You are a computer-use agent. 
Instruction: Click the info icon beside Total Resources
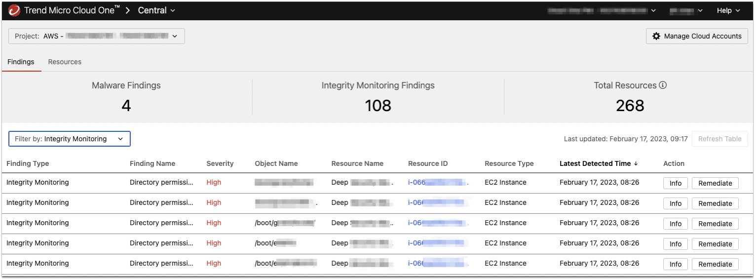[x=663, y=85]
